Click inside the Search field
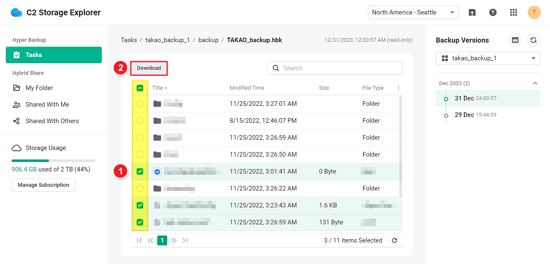The image size is (550, 264). pyautogui.click(x=334, y=68)
